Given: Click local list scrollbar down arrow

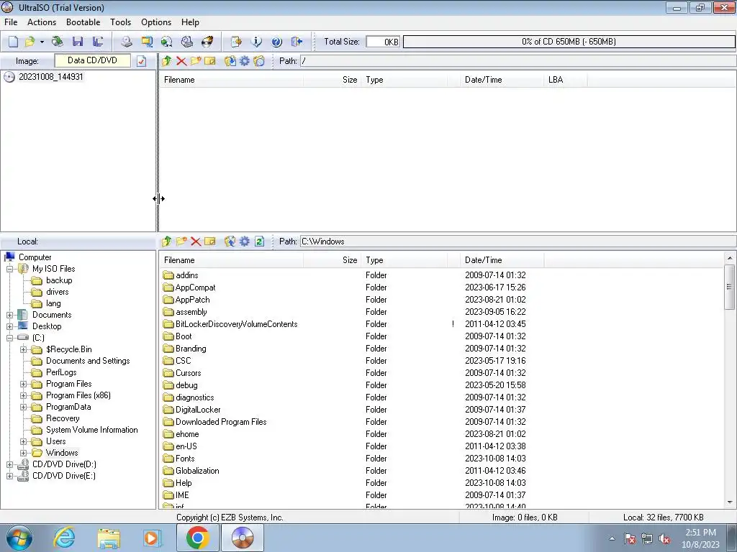Looking at the screenshot, I should [x=730, y=502].
